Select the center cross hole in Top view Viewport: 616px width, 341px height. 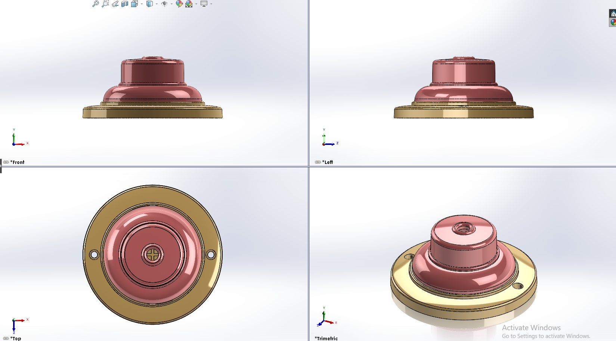point(152,255)
